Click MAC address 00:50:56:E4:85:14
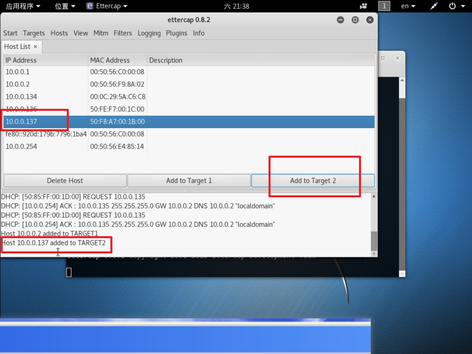 click(x=117, y=147)
